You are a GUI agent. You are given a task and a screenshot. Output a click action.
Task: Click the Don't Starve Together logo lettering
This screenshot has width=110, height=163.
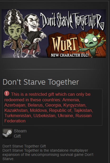point(72,21)
